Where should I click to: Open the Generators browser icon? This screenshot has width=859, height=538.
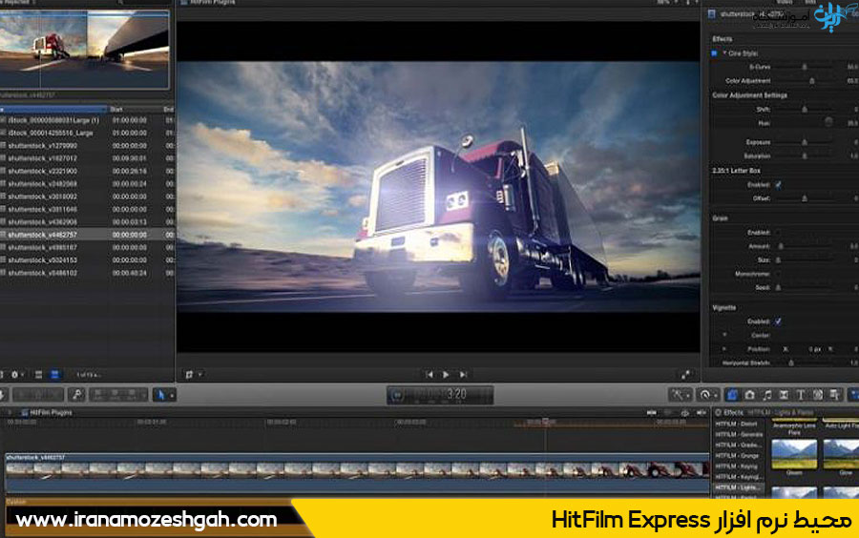click(x=818, y=395)
